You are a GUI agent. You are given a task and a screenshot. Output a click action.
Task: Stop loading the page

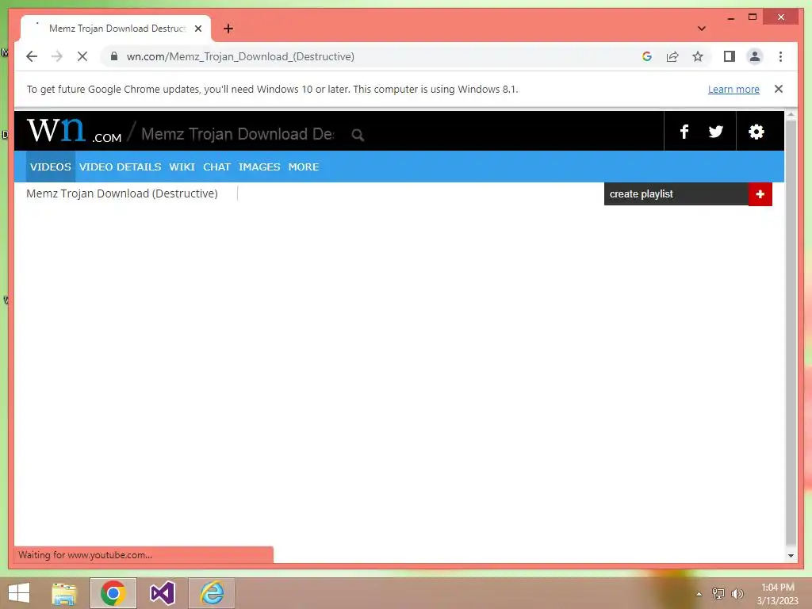[x=82, y=56]
